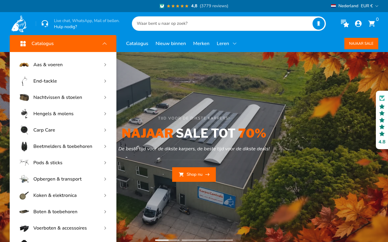Click the Aas & voeren boilies icon
This screenshot has height=242, width=388.
tap(24, 65)
